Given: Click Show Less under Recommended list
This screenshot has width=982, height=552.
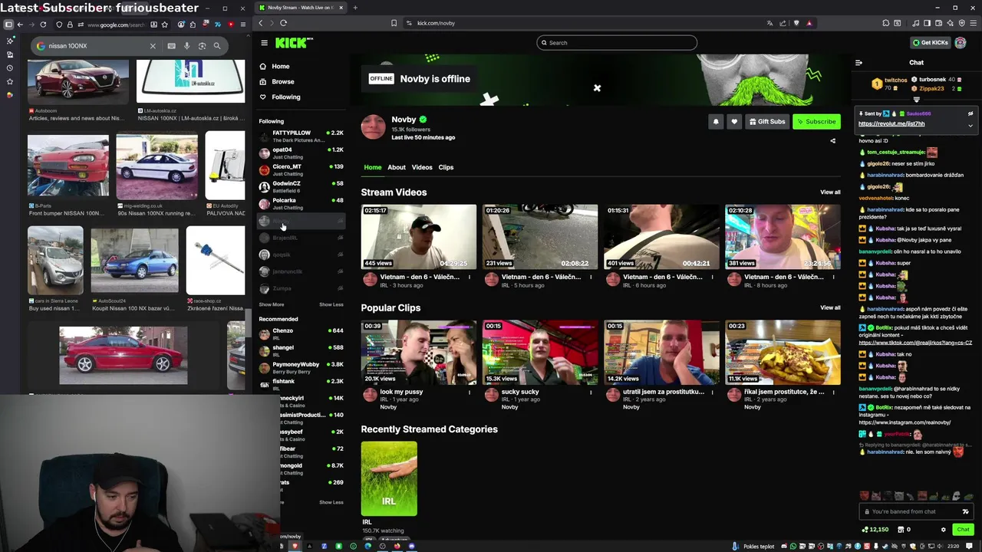Looking at the screenshot, I should tap(331, 502).
